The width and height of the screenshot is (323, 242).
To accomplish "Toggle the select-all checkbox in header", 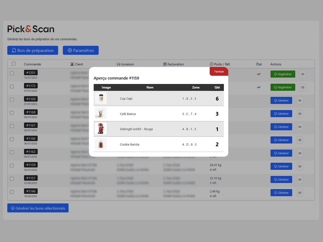I will 14,64.
